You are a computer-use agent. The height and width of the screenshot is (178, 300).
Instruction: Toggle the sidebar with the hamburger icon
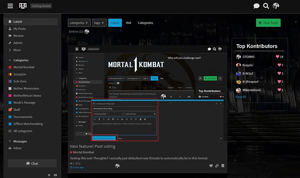pos(10,6)
